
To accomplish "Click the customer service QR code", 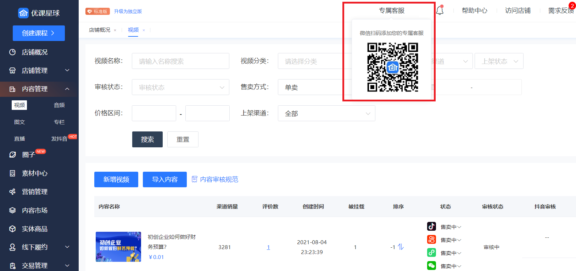I will (392, 67).
